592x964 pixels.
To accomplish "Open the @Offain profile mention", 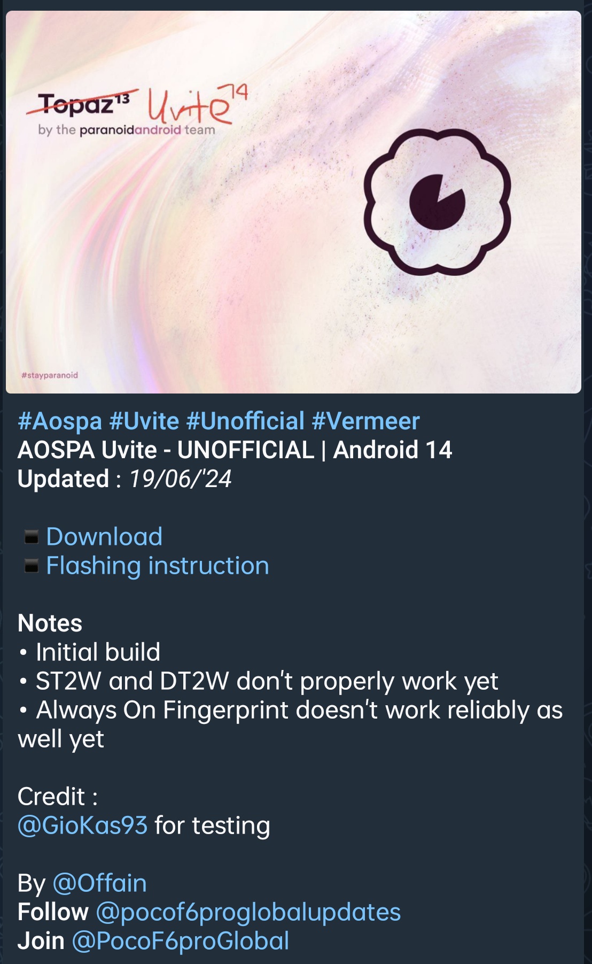I will coord(99,883).
